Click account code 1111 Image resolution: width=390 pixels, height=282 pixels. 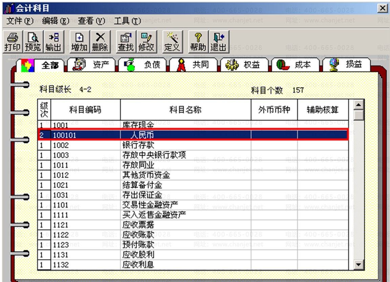pyautogui.click(x=61, y=215)
